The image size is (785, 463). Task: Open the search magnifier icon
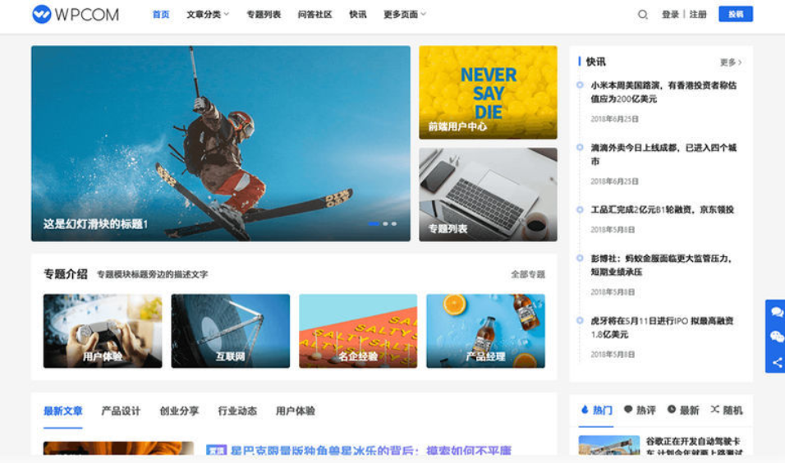[x=642, y=15]
